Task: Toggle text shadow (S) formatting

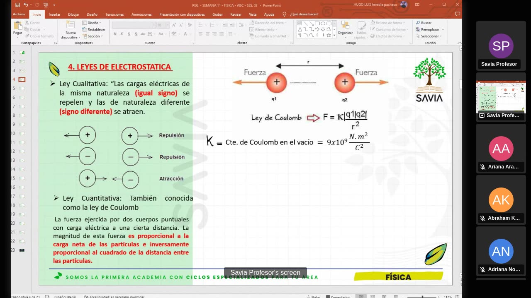Action: pos(136,34)
